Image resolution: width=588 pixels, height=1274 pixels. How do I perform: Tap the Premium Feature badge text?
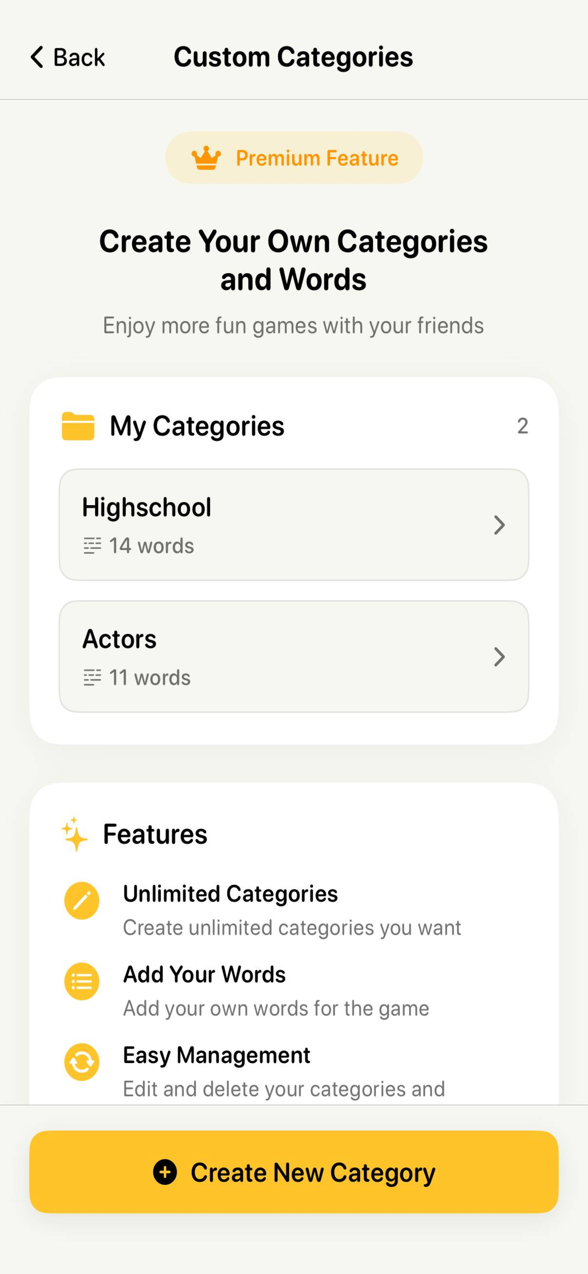point(317,158)
